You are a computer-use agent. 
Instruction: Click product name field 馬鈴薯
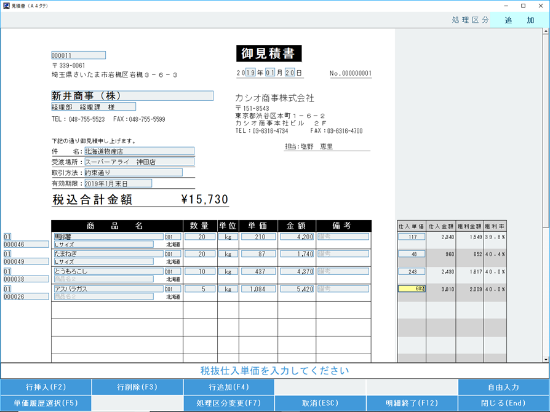click(x=108, y=237)
